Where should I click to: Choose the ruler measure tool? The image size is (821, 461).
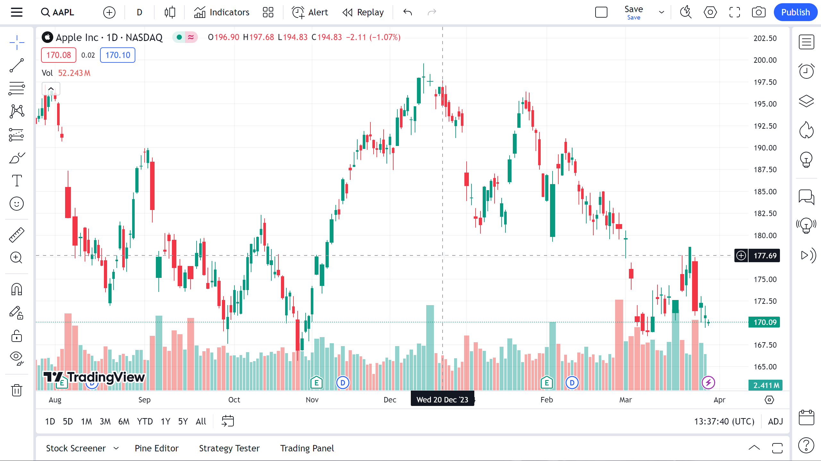[17, 235]
